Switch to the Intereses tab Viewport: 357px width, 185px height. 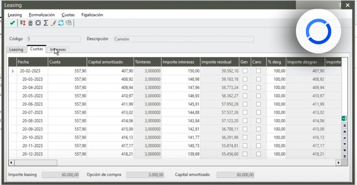[58, 49]
